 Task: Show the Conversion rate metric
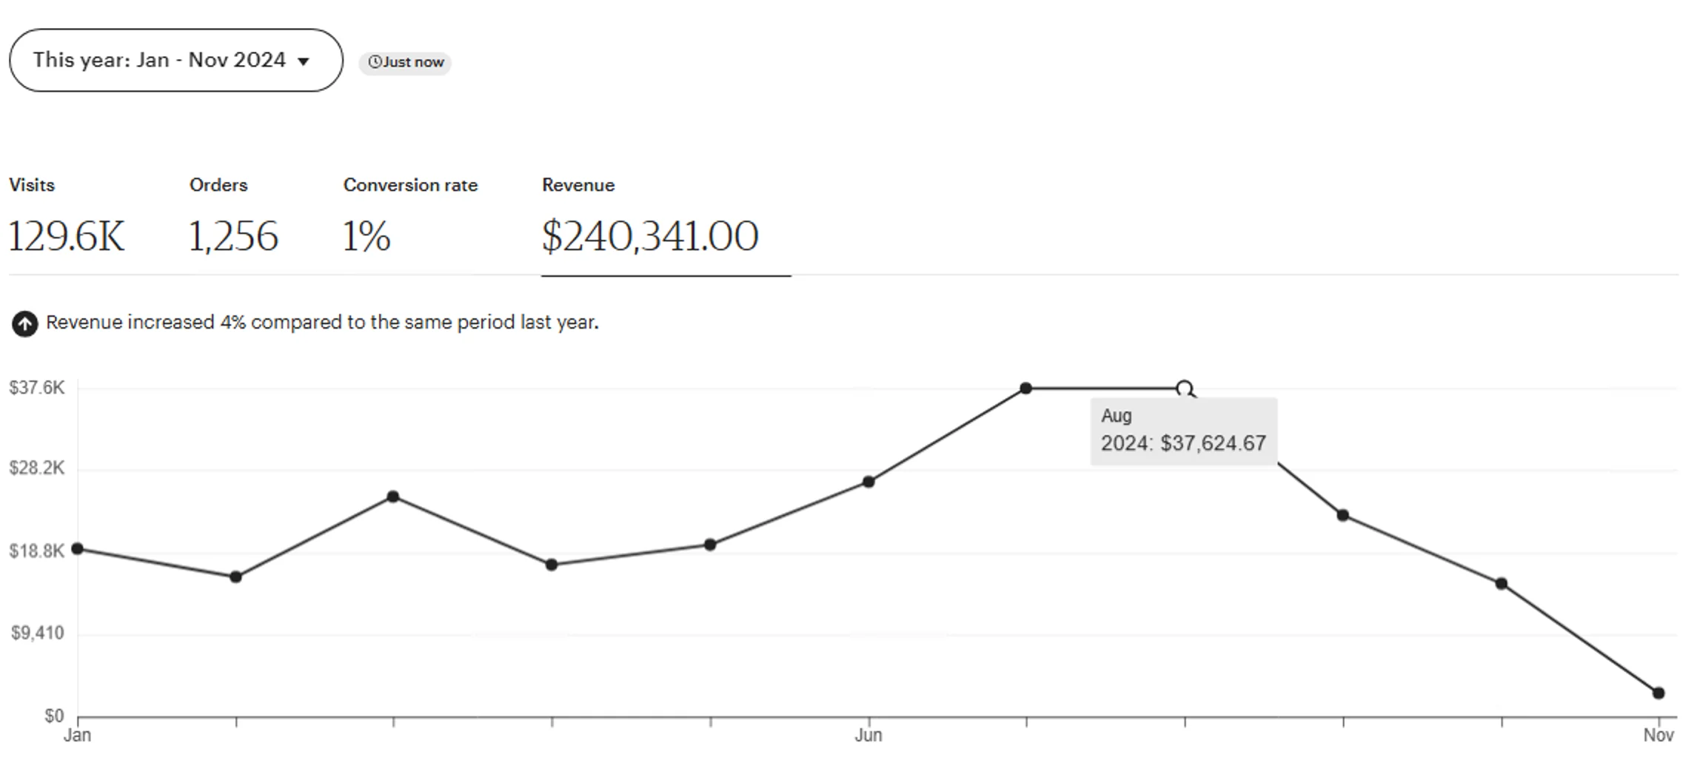click(x=410, y=218)
